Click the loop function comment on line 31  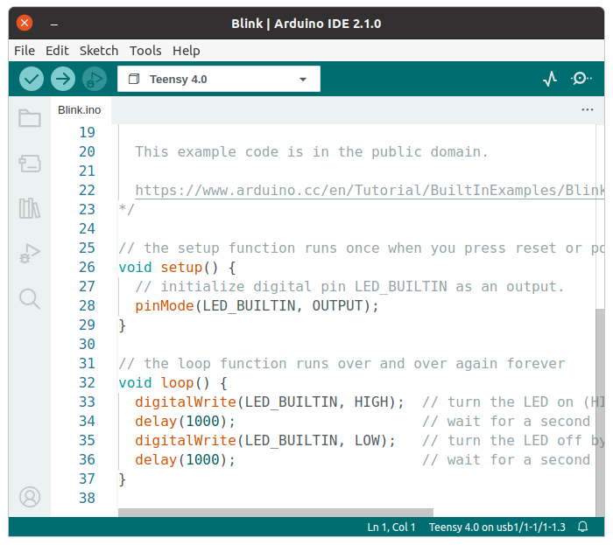coord(342,363)
